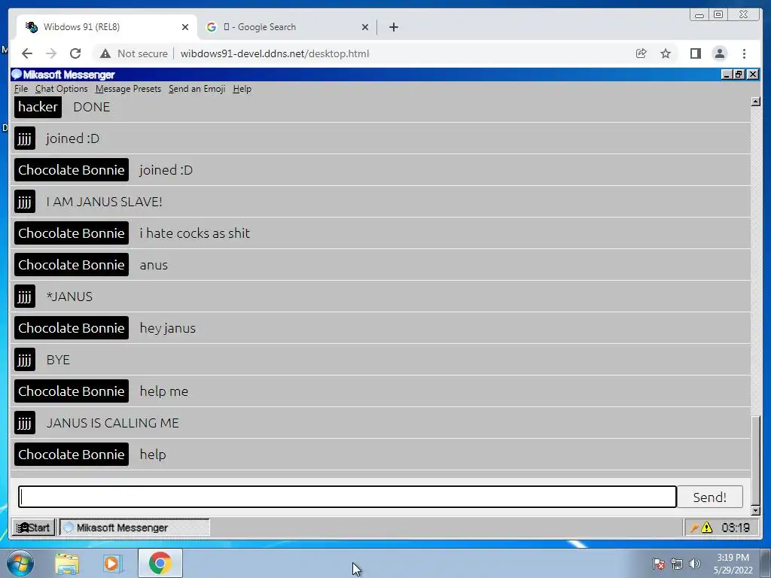Open the Wibdows 91 Start button
Viewport: 771px width, 578px height.
coord(33,528)
